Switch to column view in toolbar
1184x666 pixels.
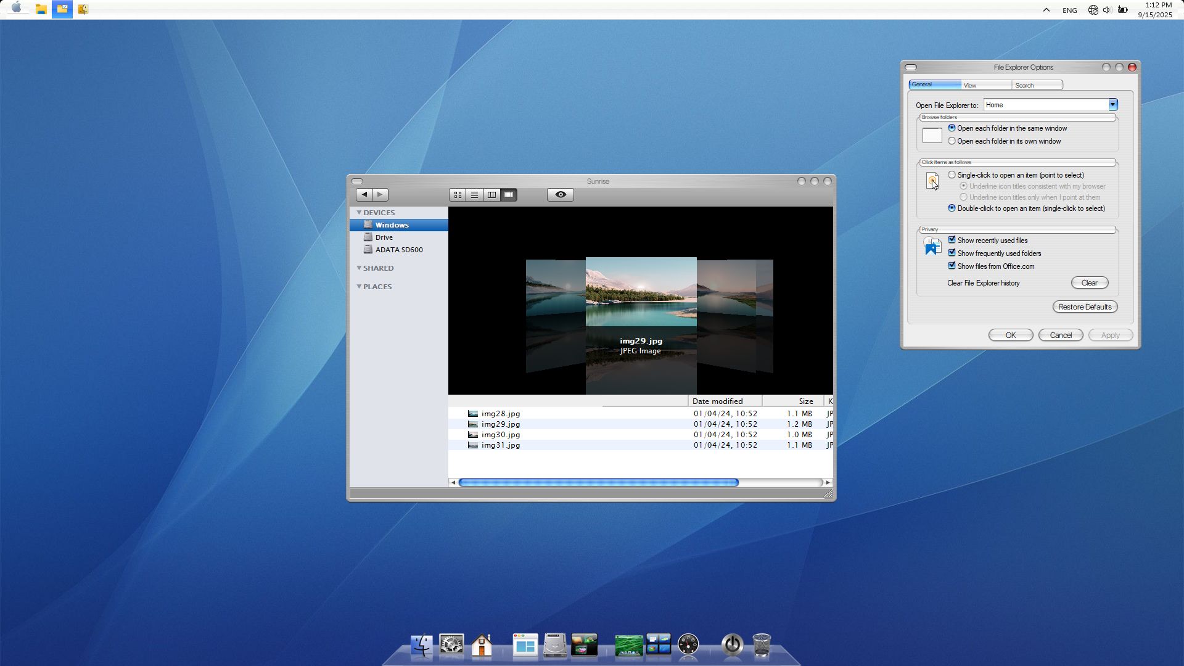click(x=491, y=195)
